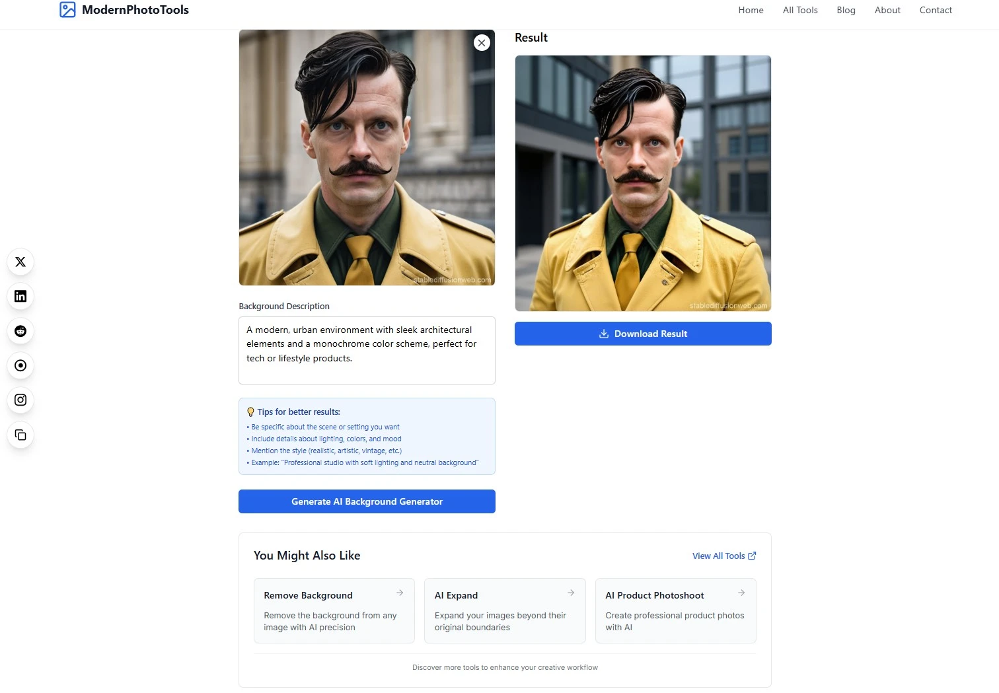This screenshot has height=693, width=999.
Task: Click arrow on AI Product Photoshoot card
Action: 741,593
